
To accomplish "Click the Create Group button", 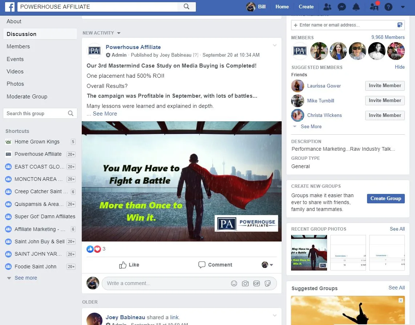I will click(x=386, y=199).
